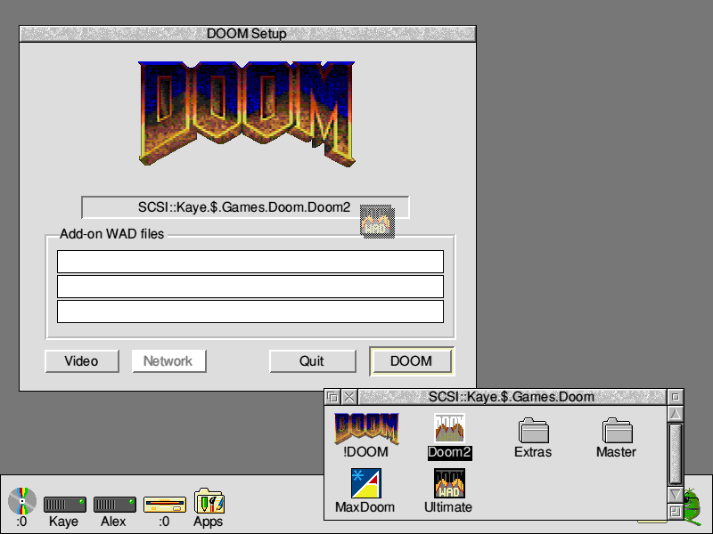
Task: Click the Video button
Action: pyautogui.click(x=82, y=361)
